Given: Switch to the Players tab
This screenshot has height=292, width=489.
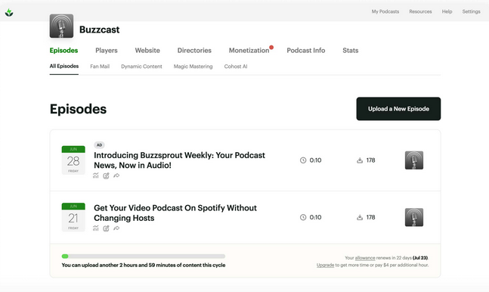Looking at the screenshot, I should click(x=107, y=50).
